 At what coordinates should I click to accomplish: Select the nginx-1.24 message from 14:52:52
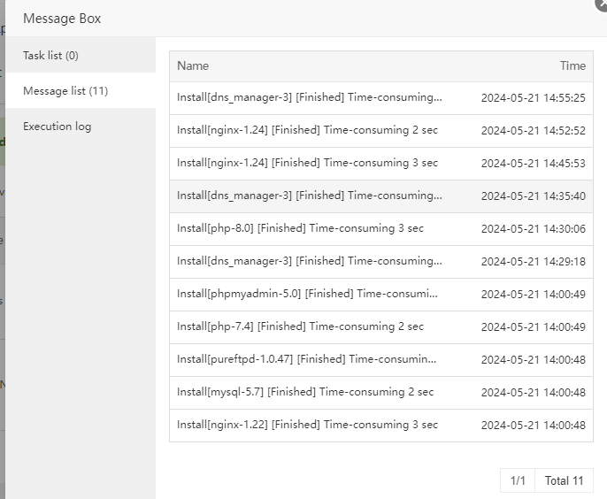(307, 130)
